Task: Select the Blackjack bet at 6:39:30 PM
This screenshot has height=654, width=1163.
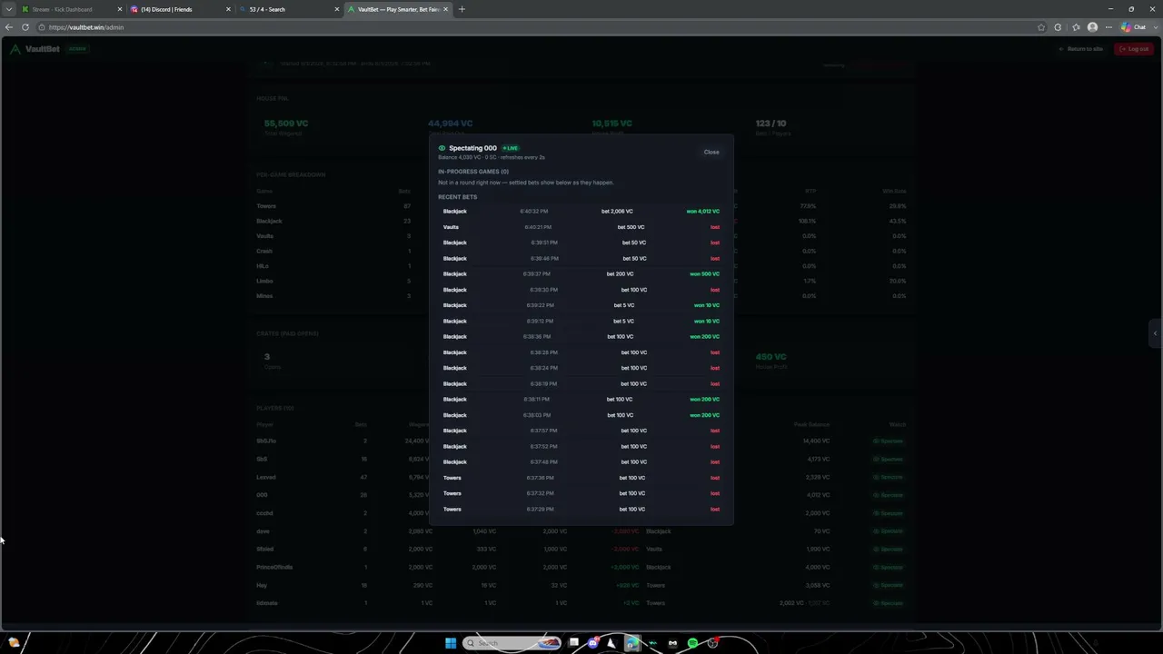Action: (581, 290)
